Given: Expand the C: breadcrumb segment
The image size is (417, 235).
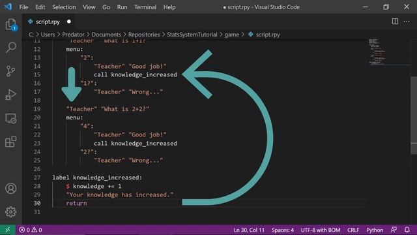Looking at the screenshot, I should pos(31,35).
